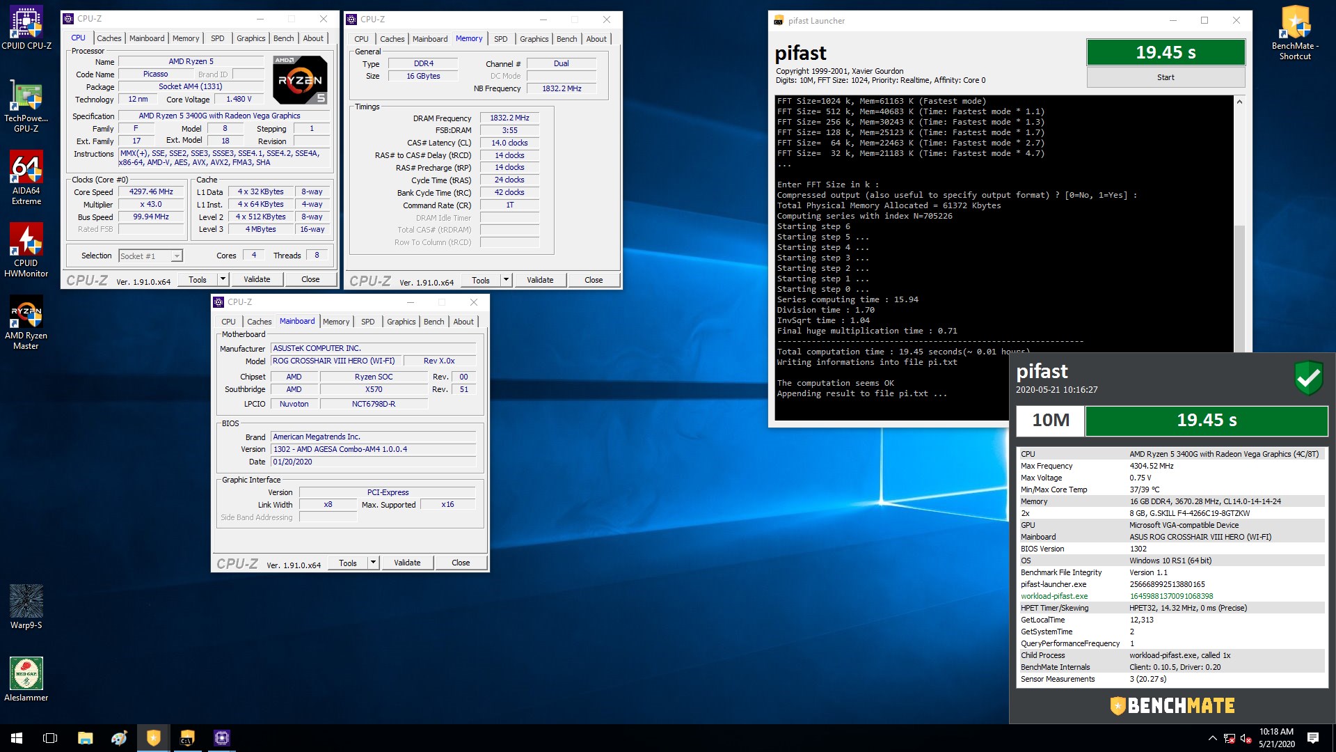1336x752 pixels.
Task: Click the BENCHMATE logo at panel bottom
Action: [1172, 705]
